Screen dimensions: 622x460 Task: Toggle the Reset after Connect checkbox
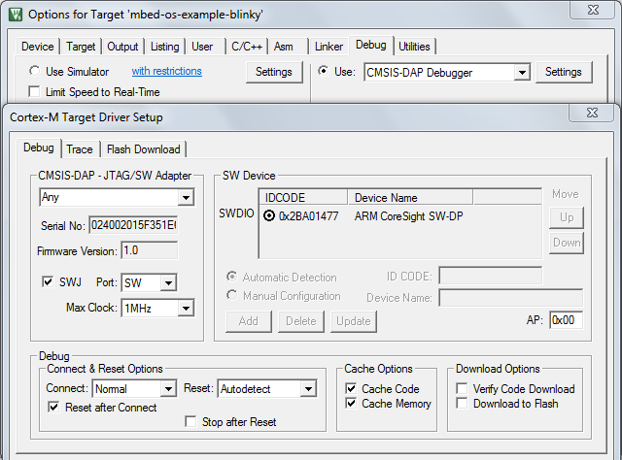coord(53,408)
